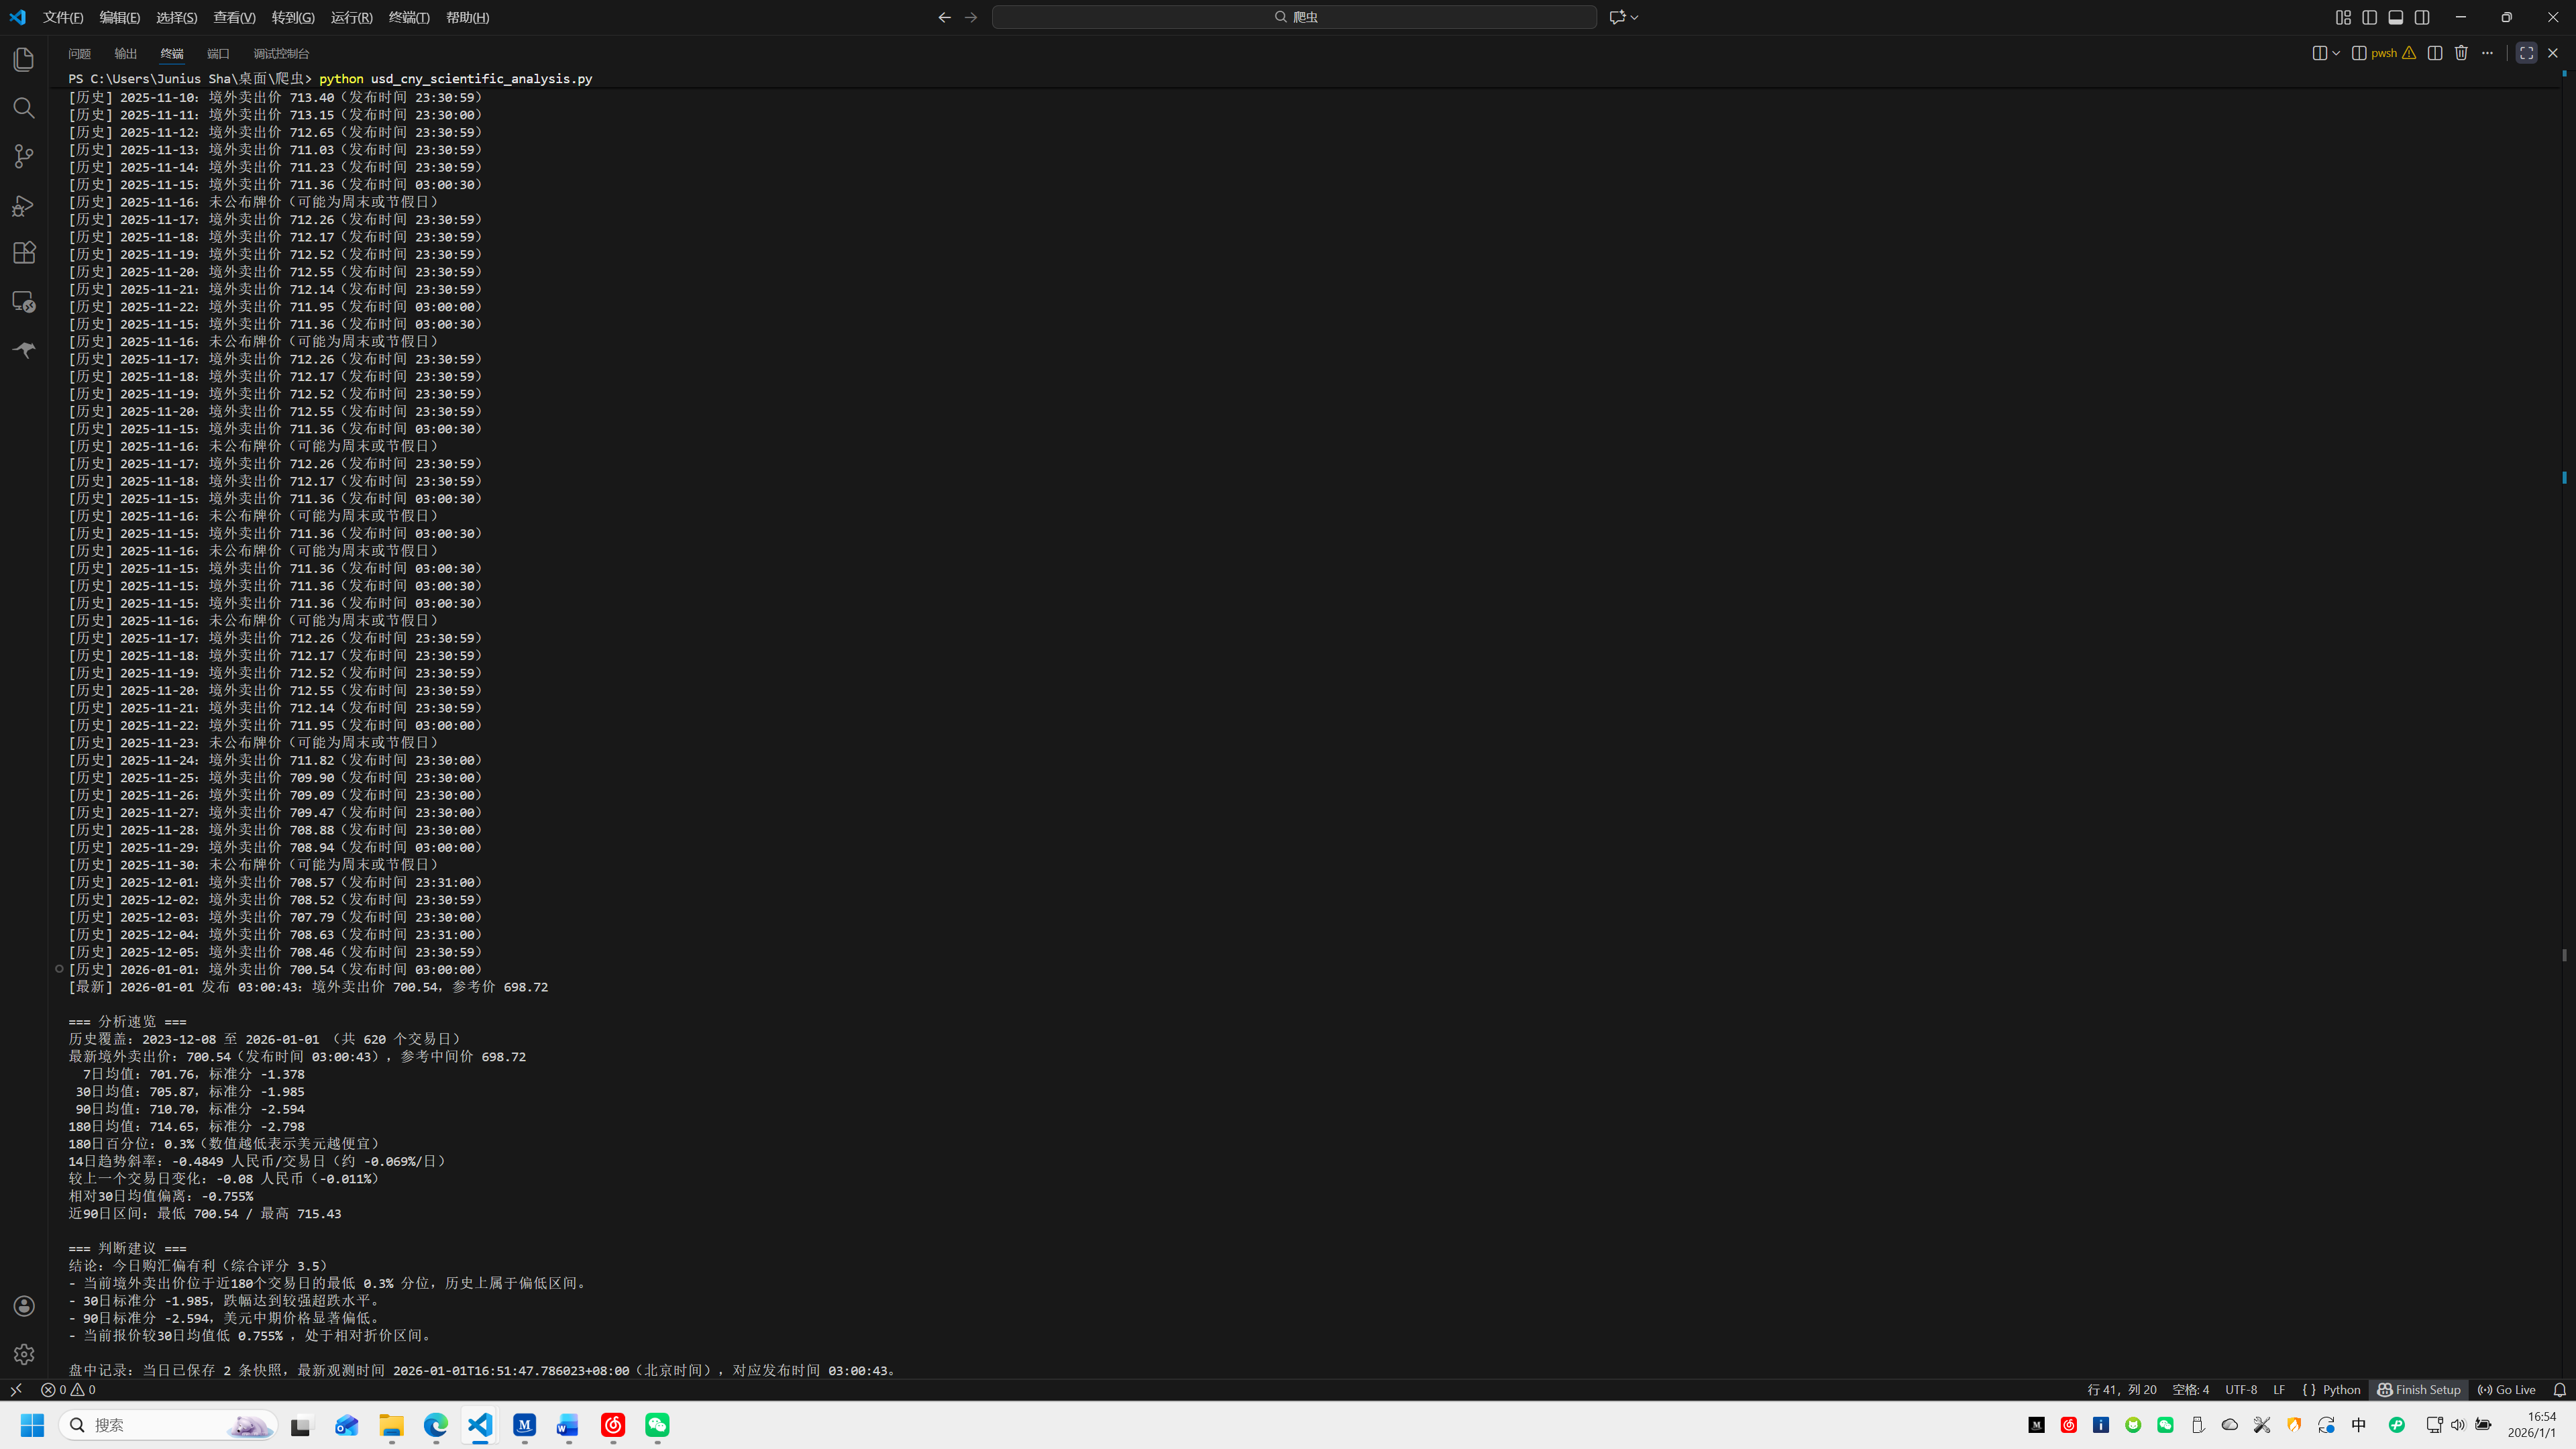Open the terminal panel more actions menu

click(2488, 53)
